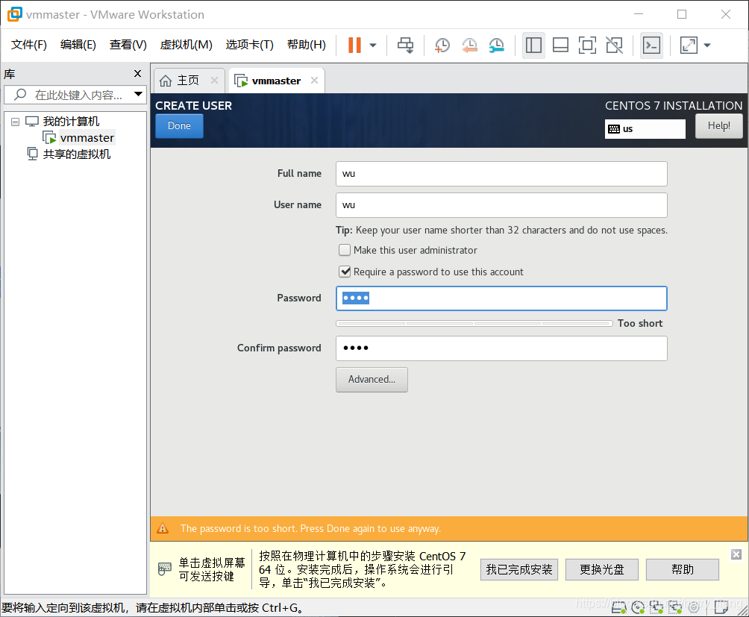Toggle the library sidebar view icon
749x617 pixels.
point(533,46)
